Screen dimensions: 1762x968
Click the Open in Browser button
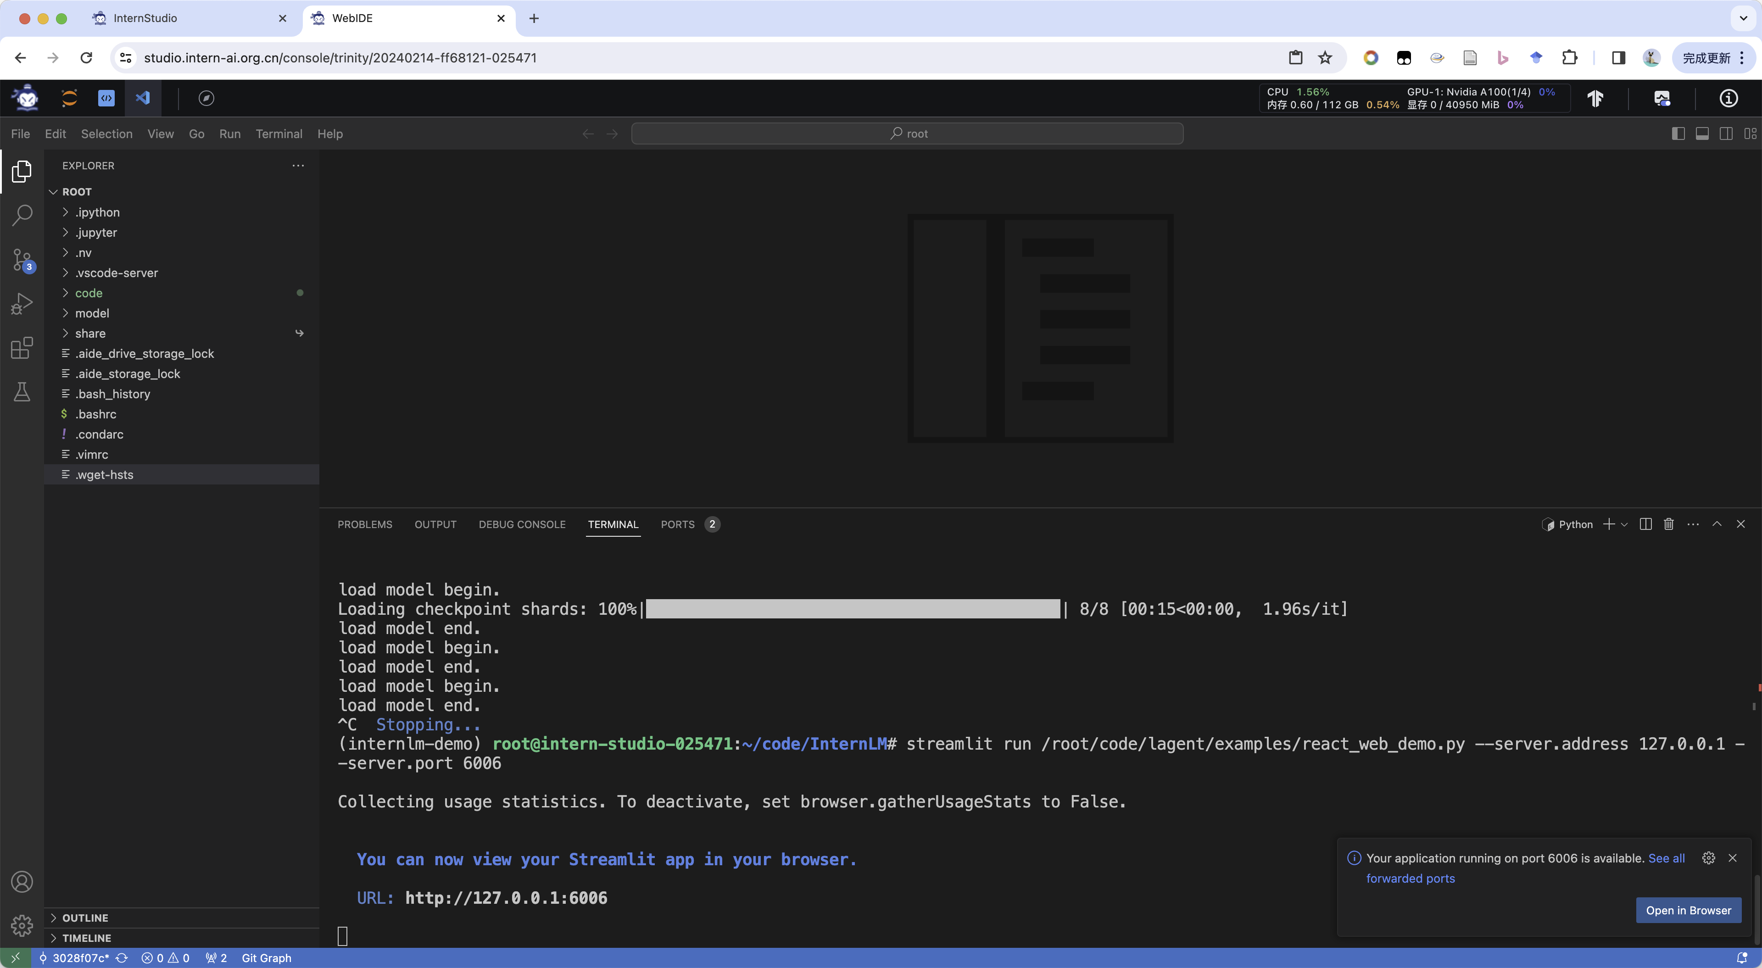1688,910
